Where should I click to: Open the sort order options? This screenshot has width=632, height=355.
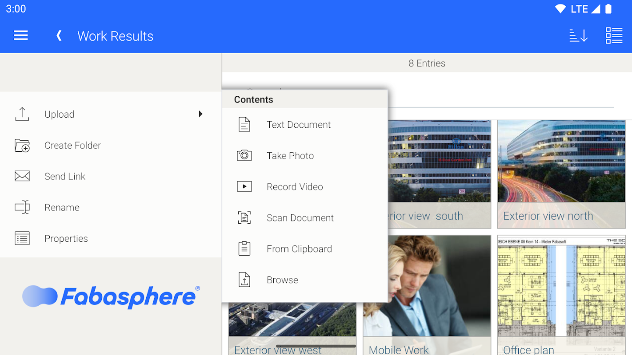579,36
